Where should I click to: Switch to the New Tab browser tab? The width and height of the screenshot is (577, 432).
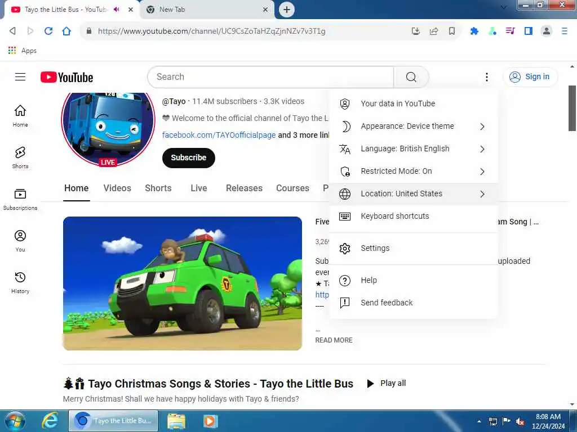[x=207, y=10]
